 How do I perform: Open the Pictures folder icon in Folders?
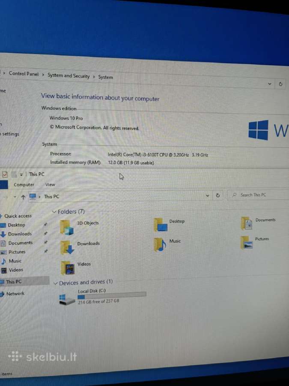pyautogui.click(x=247, y=242)
